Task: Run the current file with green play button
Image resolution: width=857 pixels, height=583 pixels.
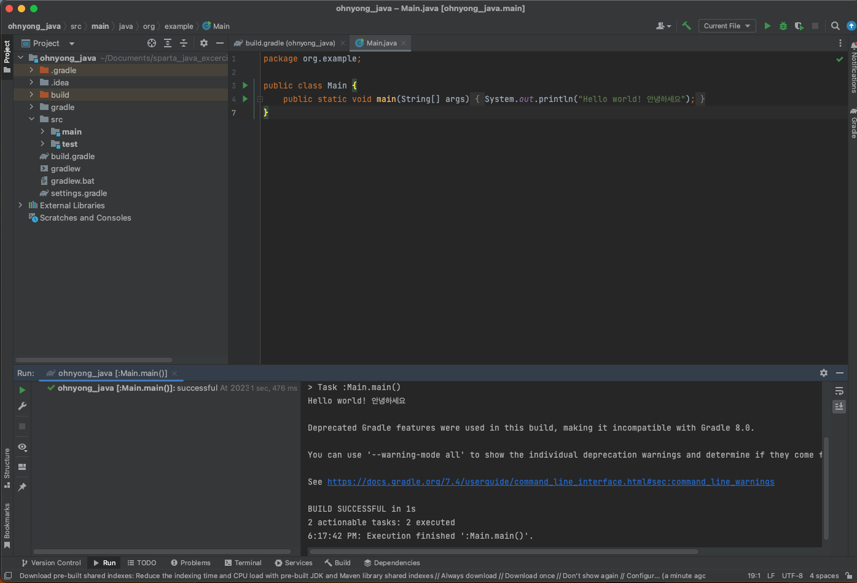Action: click(x=767, y=26)
